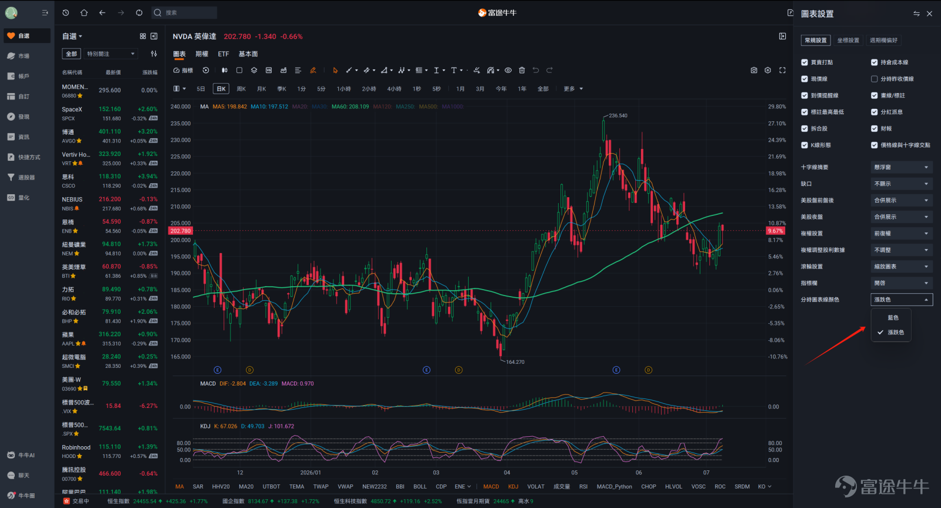
Task: Select the 今年 range button
Action: pos(501,89)
